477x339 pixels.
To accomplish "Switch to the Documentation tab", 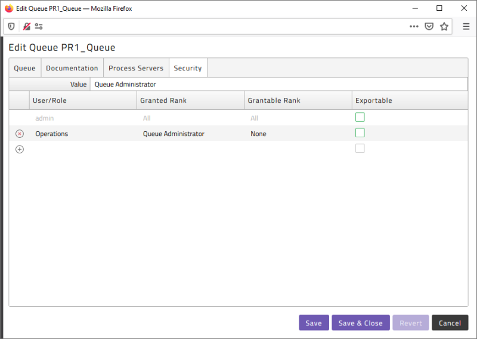I will click(72, 68).
